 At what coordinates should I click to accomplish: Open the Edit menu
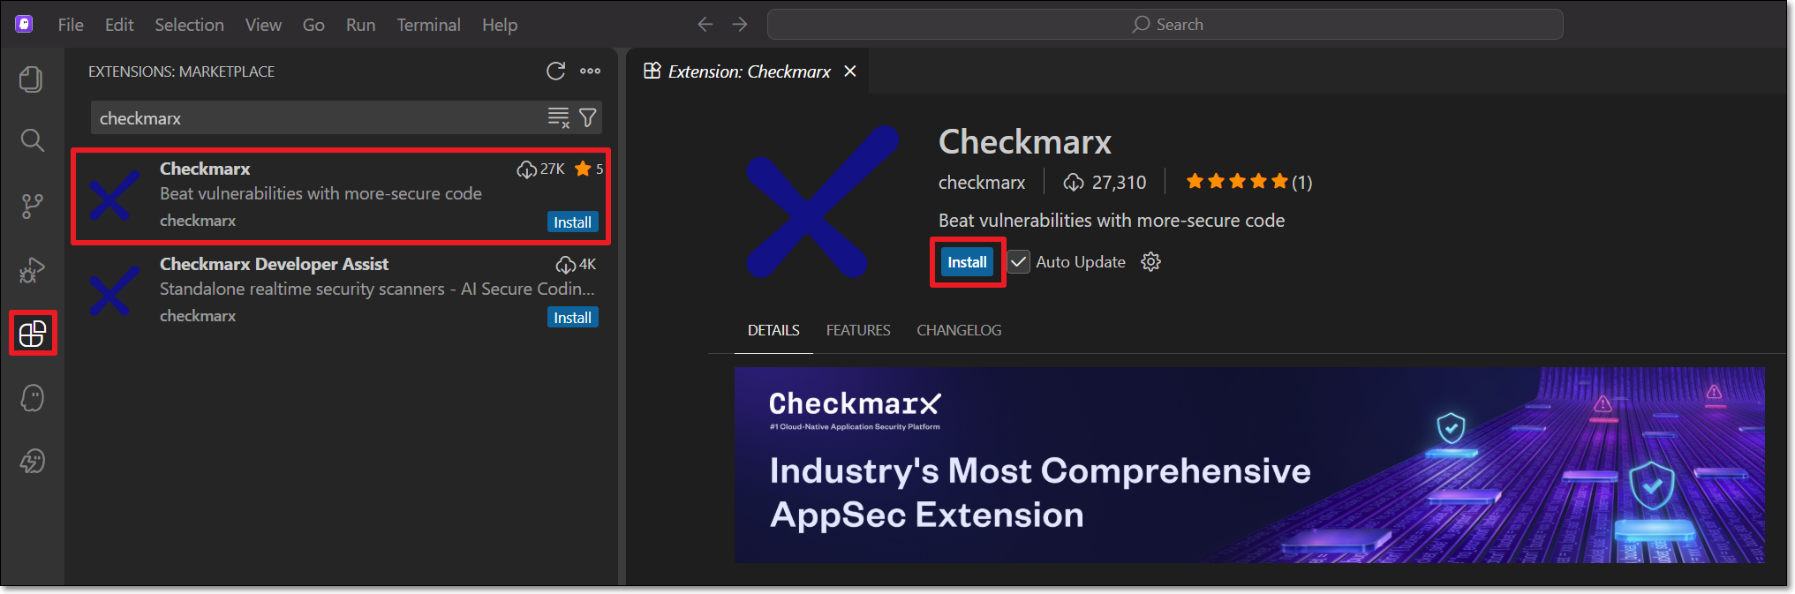point(119,25)
